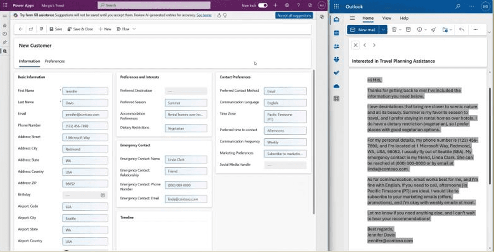Open record in new window icon

(x=31, y=29)
